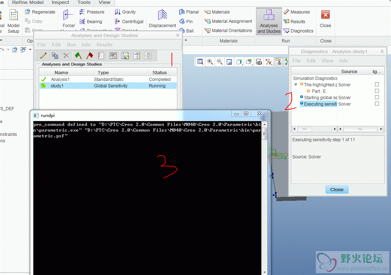Click the red Close icon in ribbon
The height and width of the screenshot is (275, 391).
click(x=325, y=15)
